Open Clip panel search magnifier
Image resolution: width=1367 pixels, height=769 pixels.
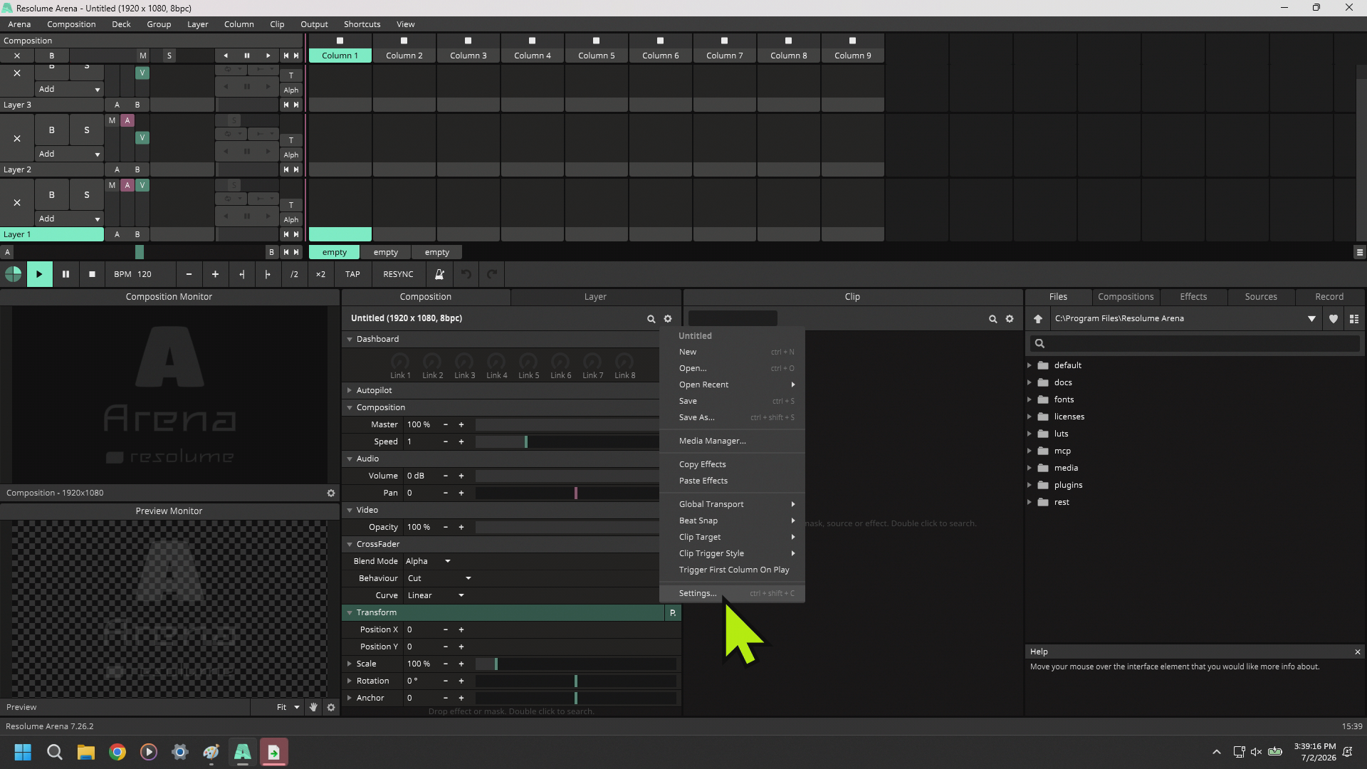point(992,319)
